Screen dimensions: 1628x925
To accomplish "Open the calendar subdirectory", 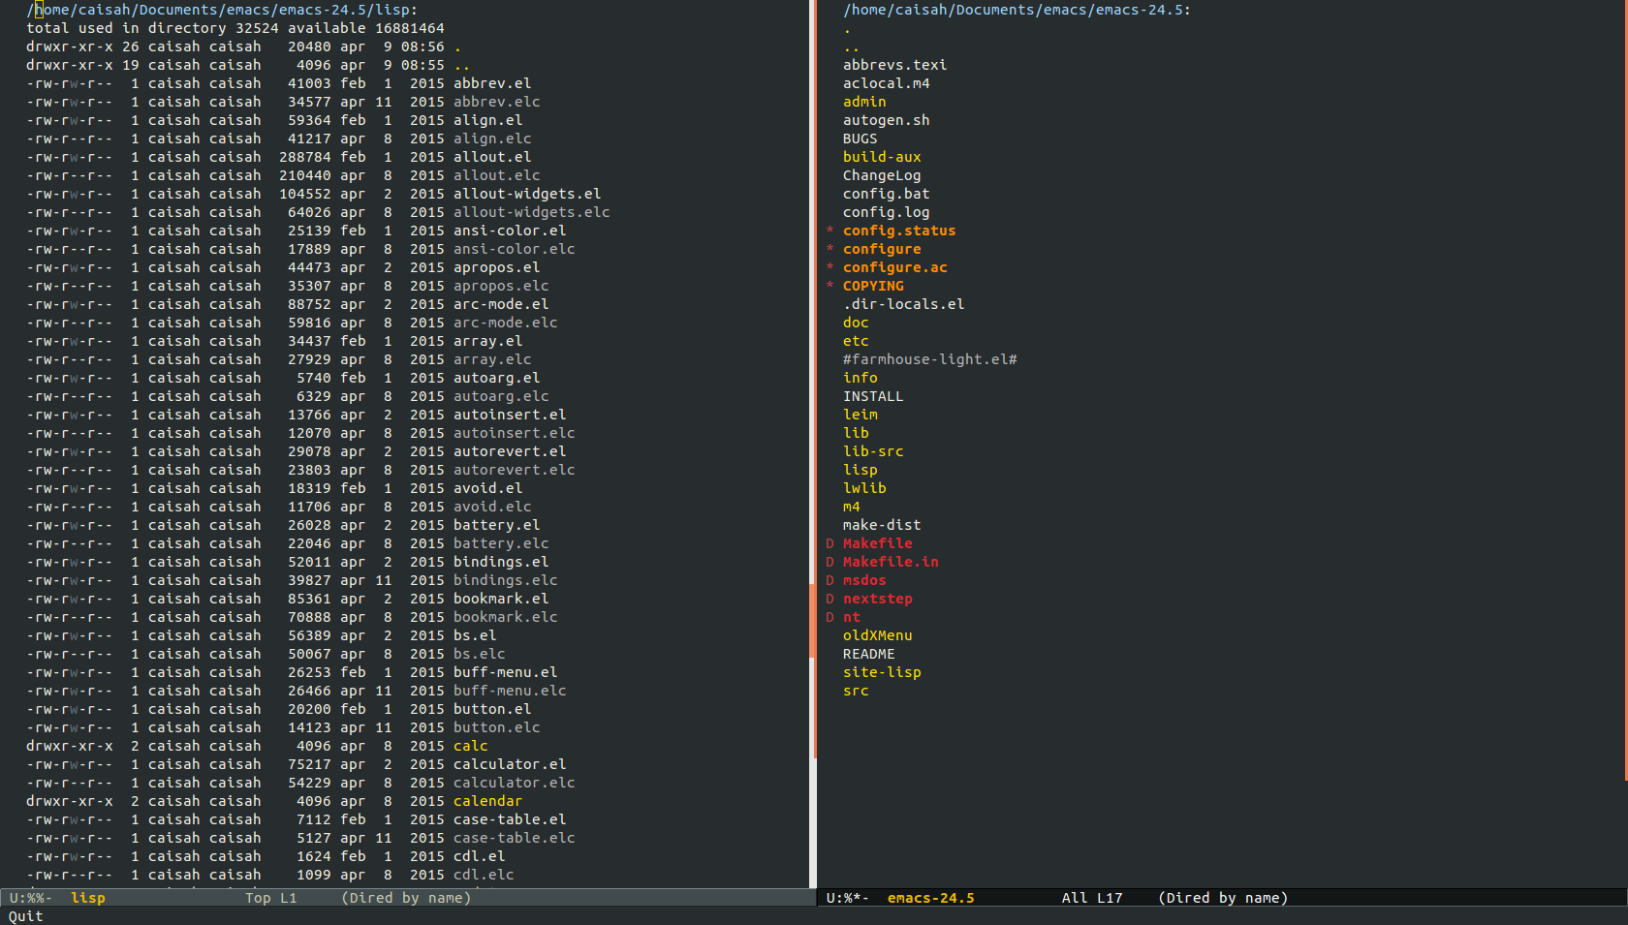I will pos(487,801).
